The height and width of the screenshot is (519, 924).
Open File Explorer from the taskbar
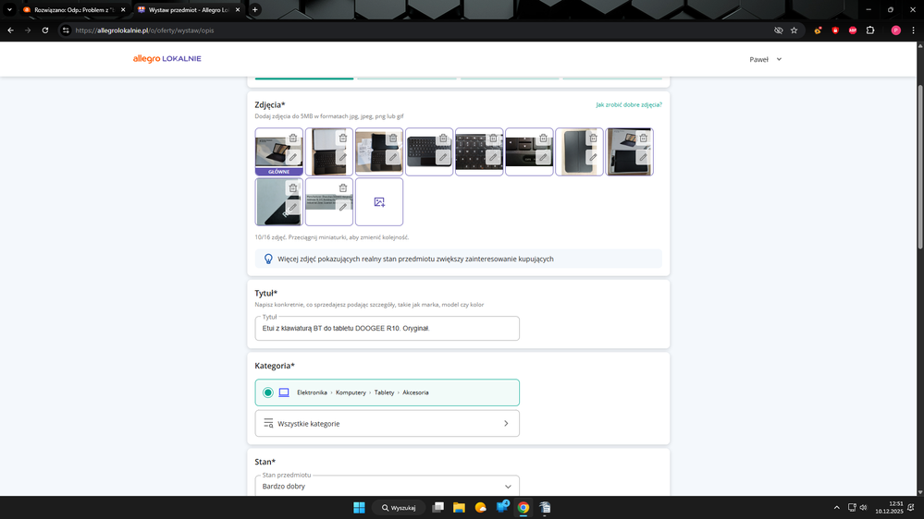click(x=459, y=508)
